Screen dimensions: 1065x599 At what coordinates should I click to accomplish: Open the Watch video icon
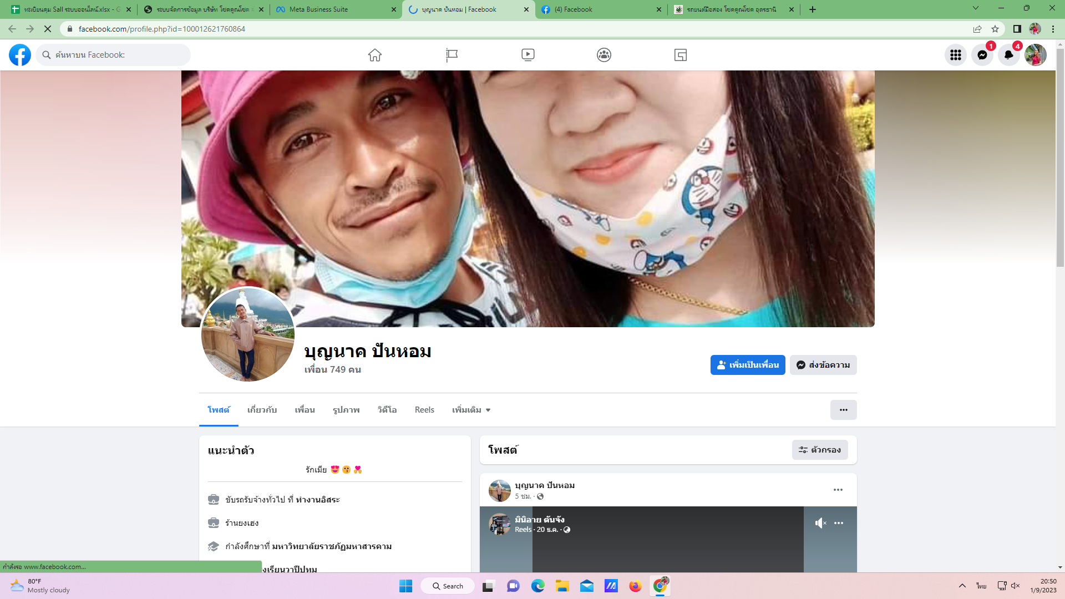528,55
